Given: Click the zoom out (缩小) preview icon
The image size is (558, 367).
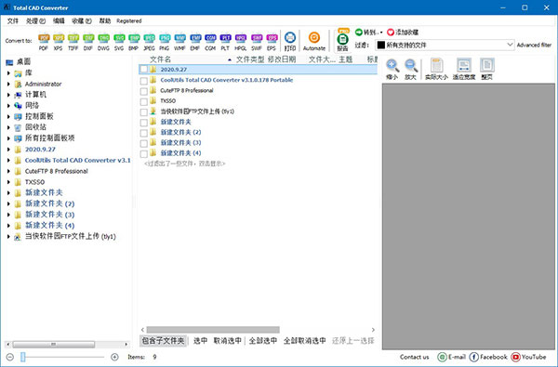Looking at the screenshot, I should pos(392,70).
